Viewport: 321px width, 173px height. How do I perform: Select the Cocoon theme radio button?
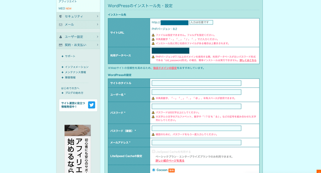154,170
